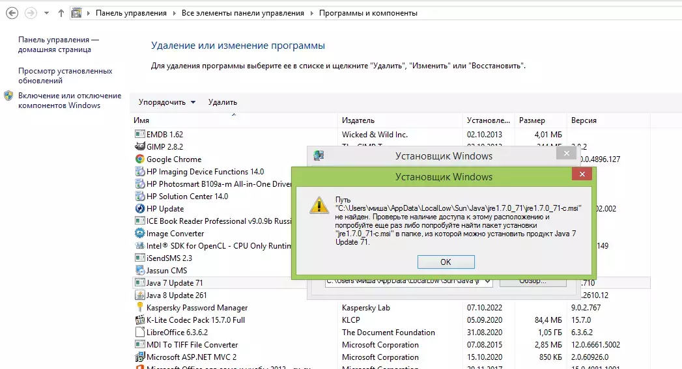Sort list by Размер column header
The image size is (682, 369).
pos(541,120)
